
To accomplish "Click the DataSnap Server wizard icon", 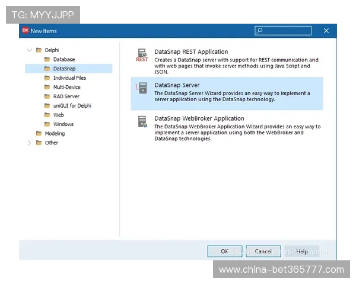I will (142, 89).
